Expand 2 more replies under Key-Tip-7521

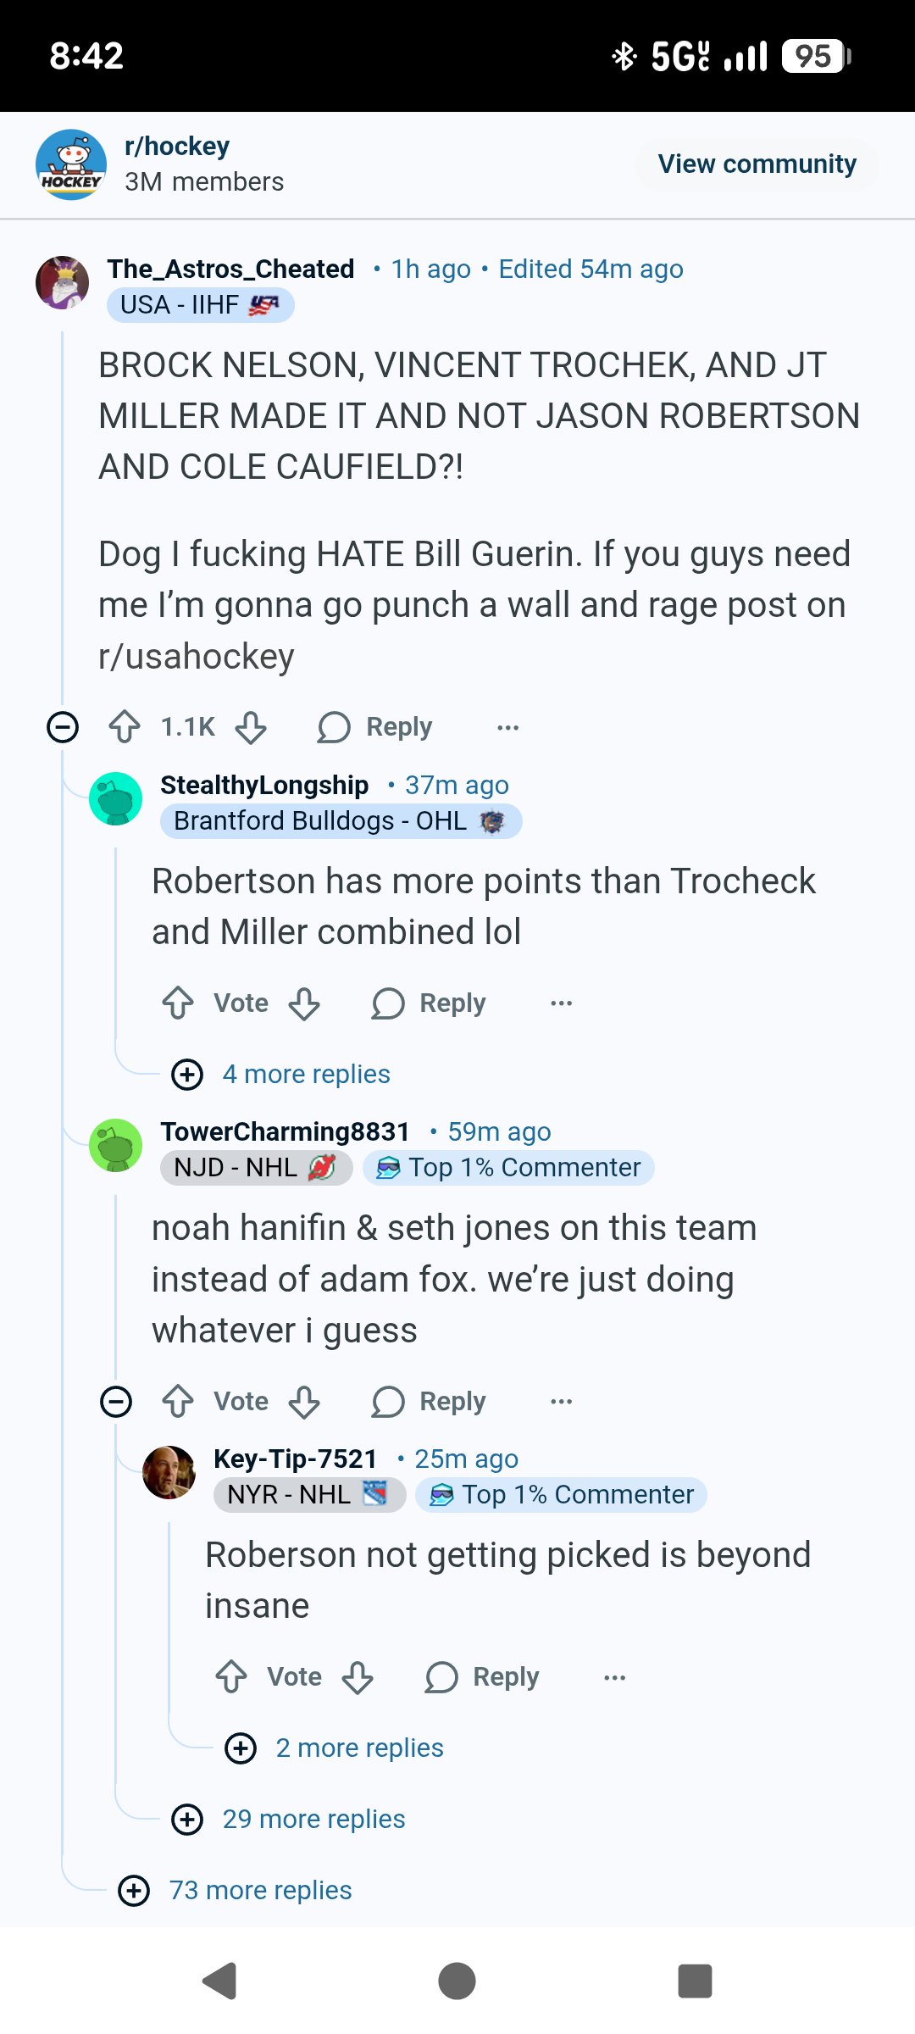click(359, 1748)
